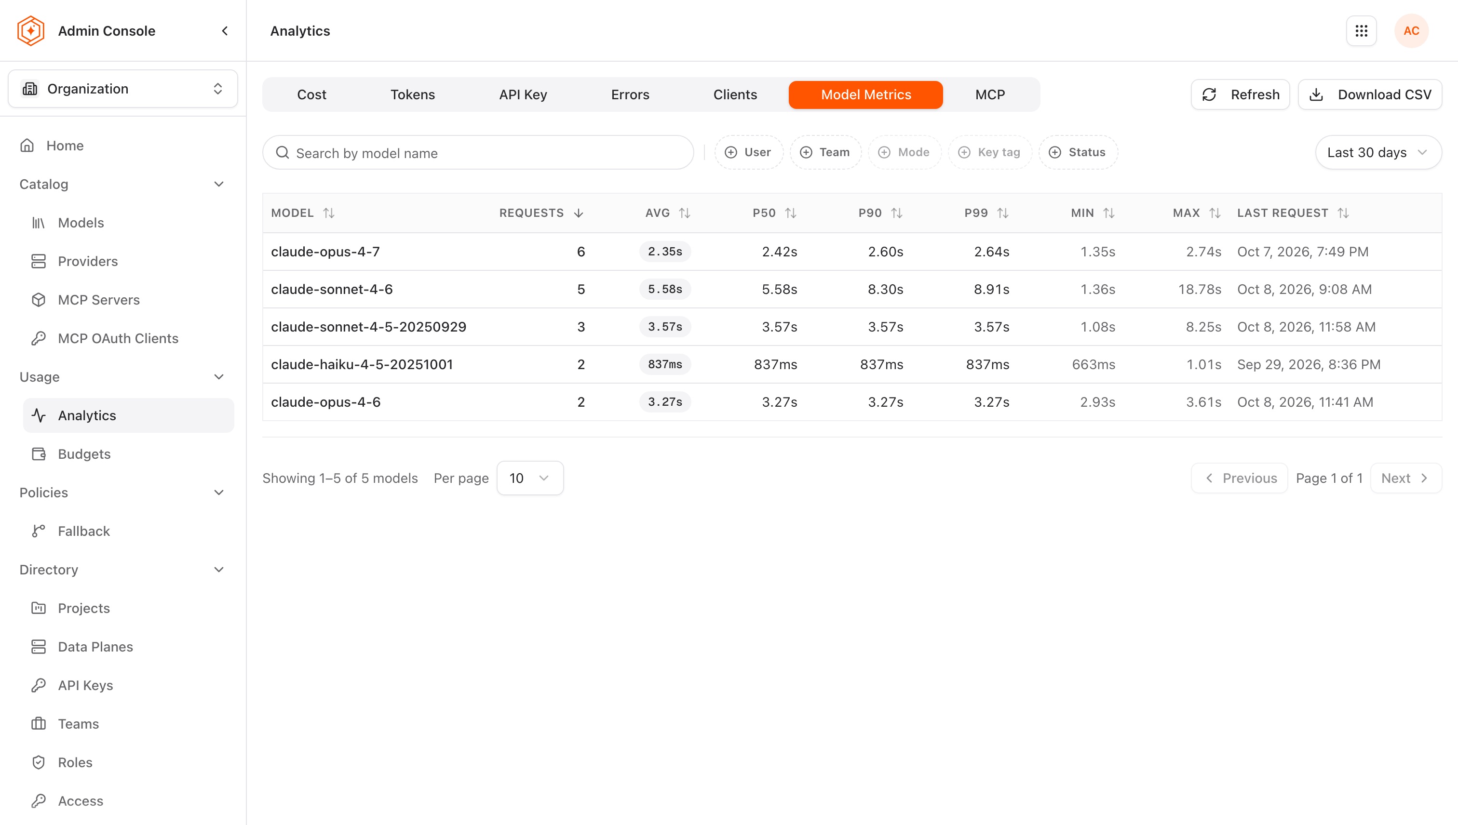Sort by MAX column
This screenshot has height=825, width=1458.
tap(1214, 213)
